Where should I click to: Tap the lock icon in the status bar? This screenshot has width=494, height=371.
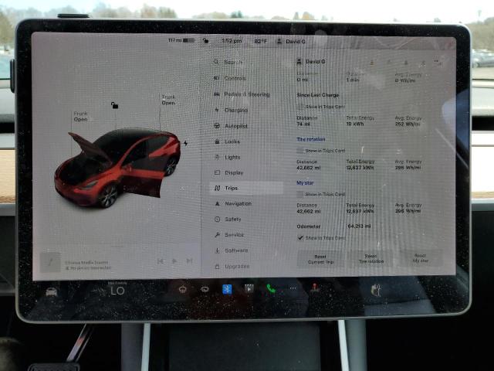(x=205, y=41)
